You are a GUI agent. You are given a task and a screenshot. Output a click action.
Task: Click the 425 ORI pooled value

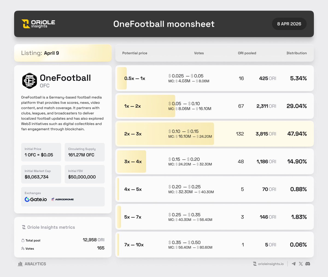268,78
